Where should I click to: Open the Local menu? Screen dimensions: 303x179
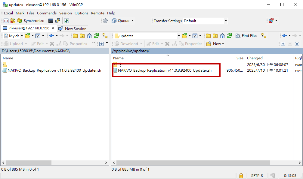pyautogui.click(x=8, y=13)
